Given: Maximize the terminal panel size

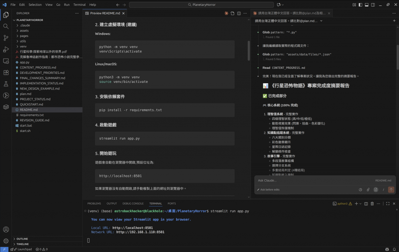Looking at the screenshot, I should 388,203.
